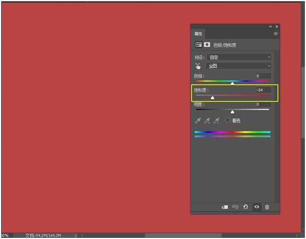This screenshot has width=306, height=239.
Task: Reset adjustment to defaults
Action: [x=246, y=207]
